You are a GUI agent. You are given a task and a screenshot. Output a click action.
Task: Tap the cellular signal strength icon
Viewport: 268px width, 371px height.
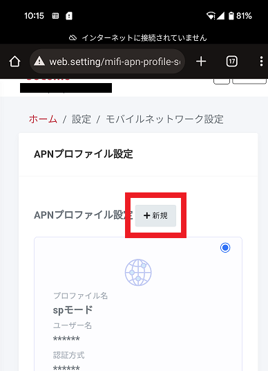[220, 16]
